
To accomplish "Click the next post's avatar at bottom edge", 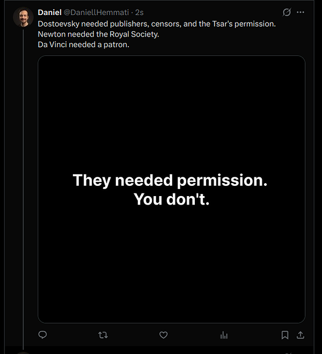I will [23, 352].
